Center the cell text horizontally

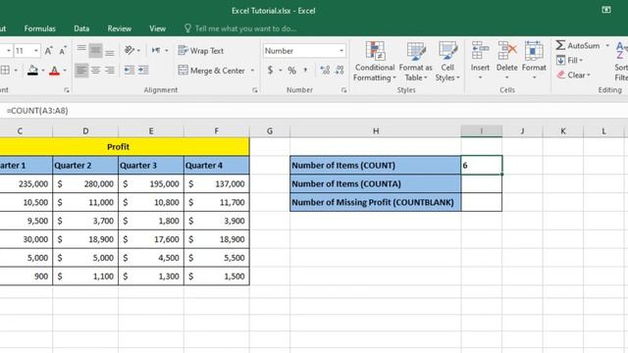[95, 71]
